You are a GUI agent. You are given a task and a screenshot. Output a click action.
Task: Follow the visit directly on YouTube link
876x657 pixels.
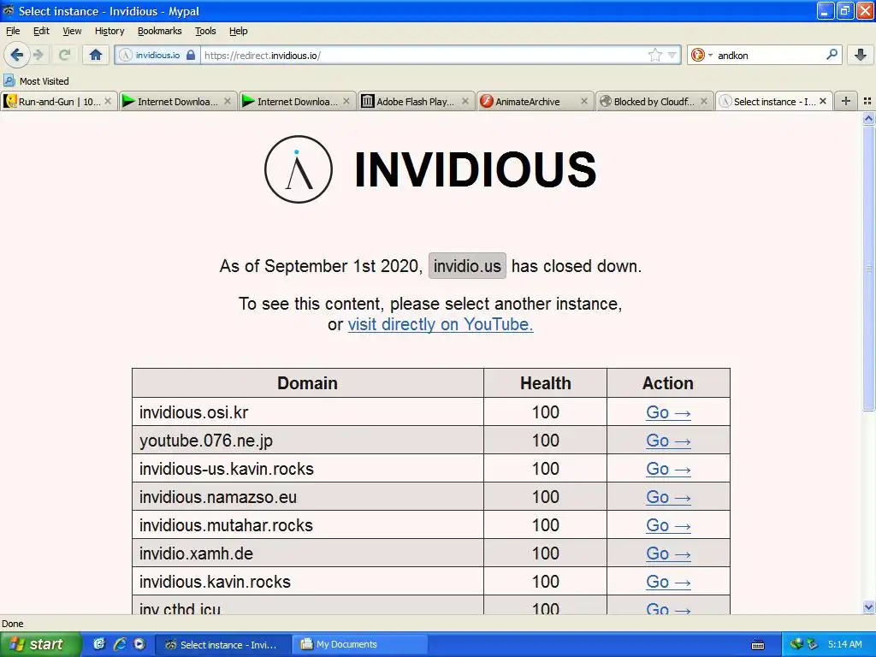[x=441, y=324]
